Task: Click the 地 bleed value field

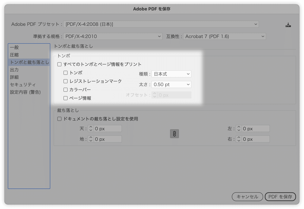Action: click(x=108, y=139)
